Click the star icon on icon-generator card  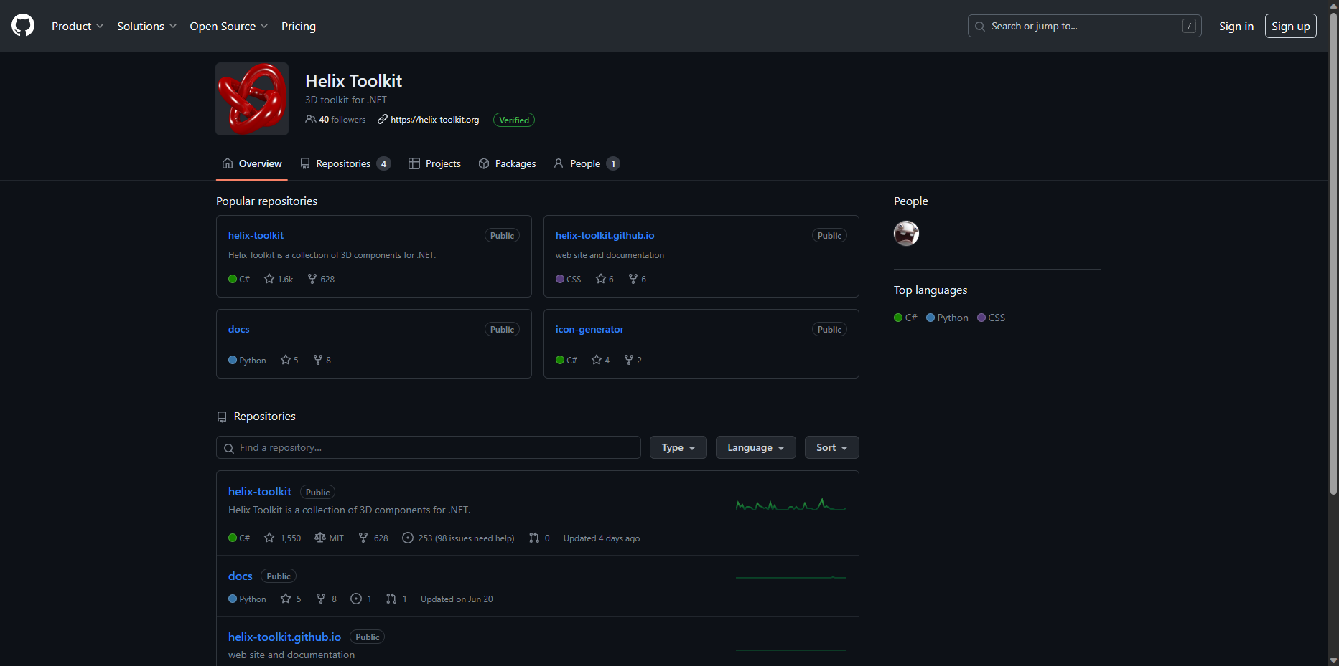click(x=597, y=360)
